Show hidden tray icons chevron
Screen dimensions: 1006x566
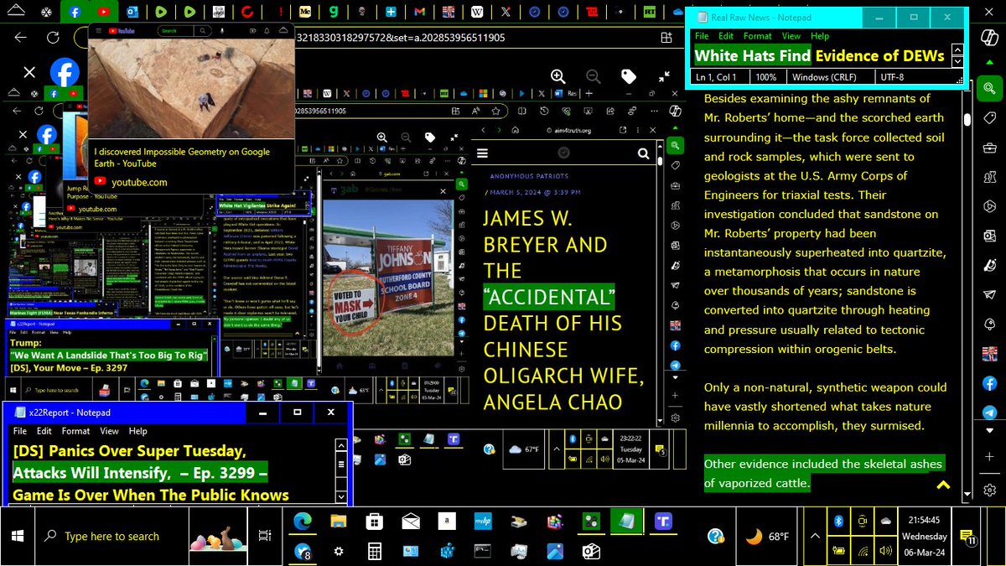point(813,535)
